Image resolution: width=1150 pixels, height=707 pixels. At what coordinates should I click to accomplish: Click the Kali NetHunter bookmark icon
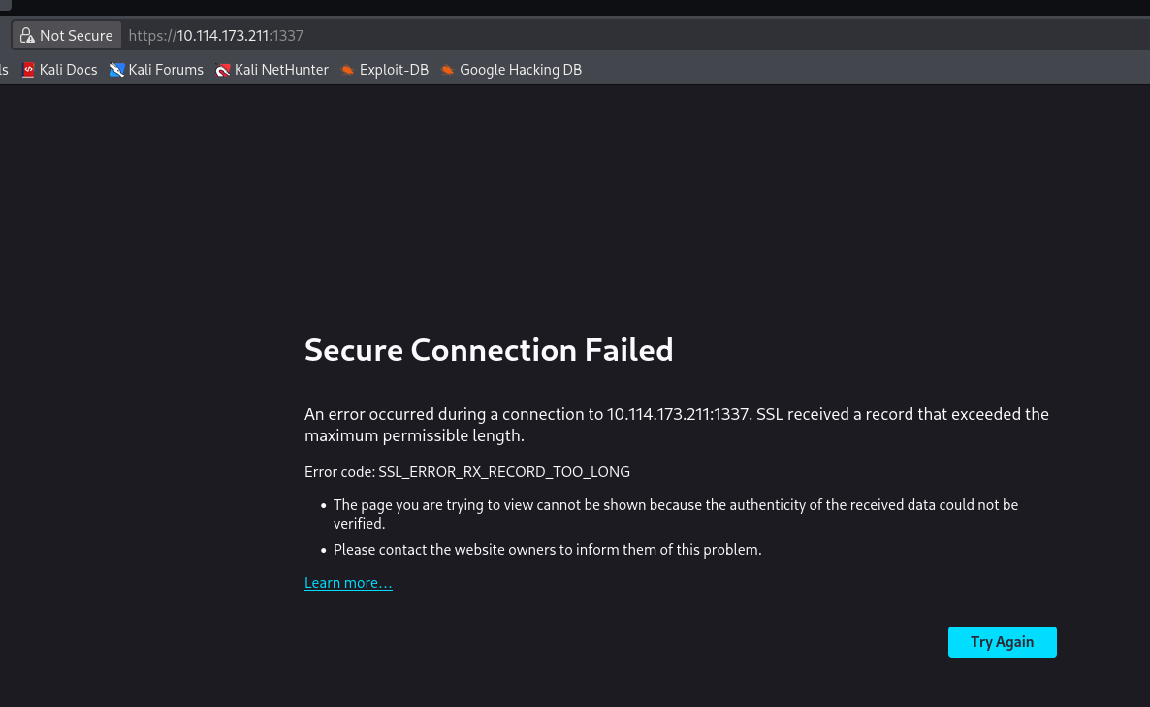click(223, 70)
